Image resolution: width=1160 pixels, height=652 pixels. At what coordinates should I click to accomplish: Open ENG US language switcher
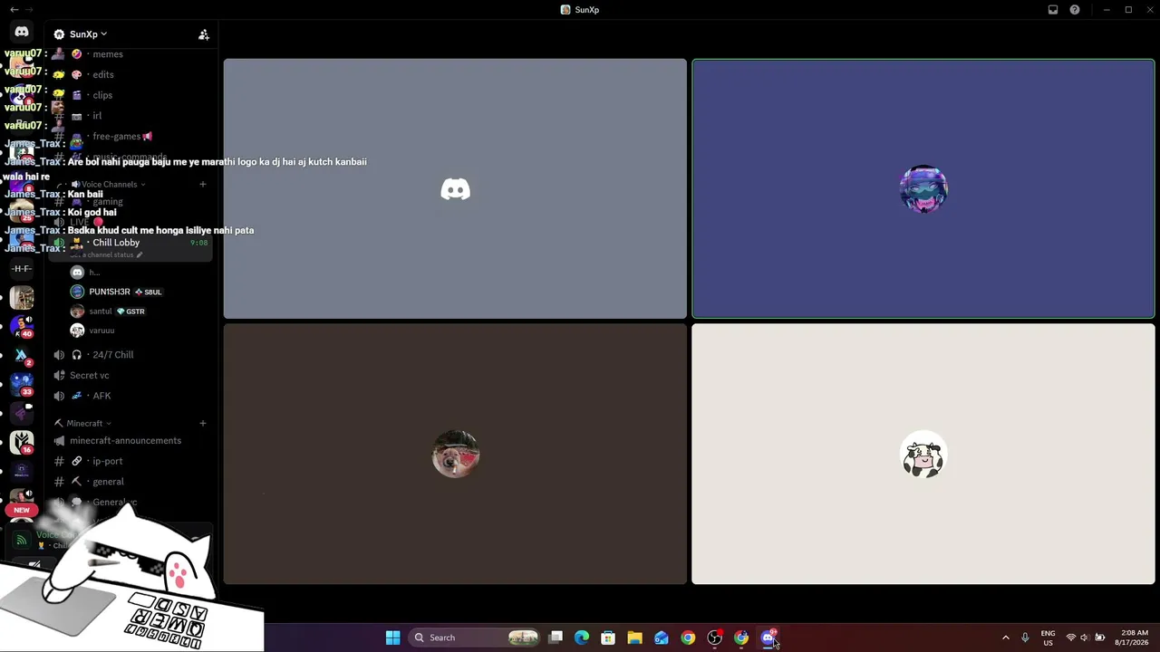(1048, 638)
